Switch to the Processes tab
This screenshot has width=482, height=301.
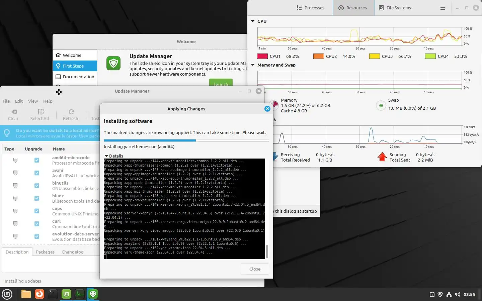click(310, 8)
